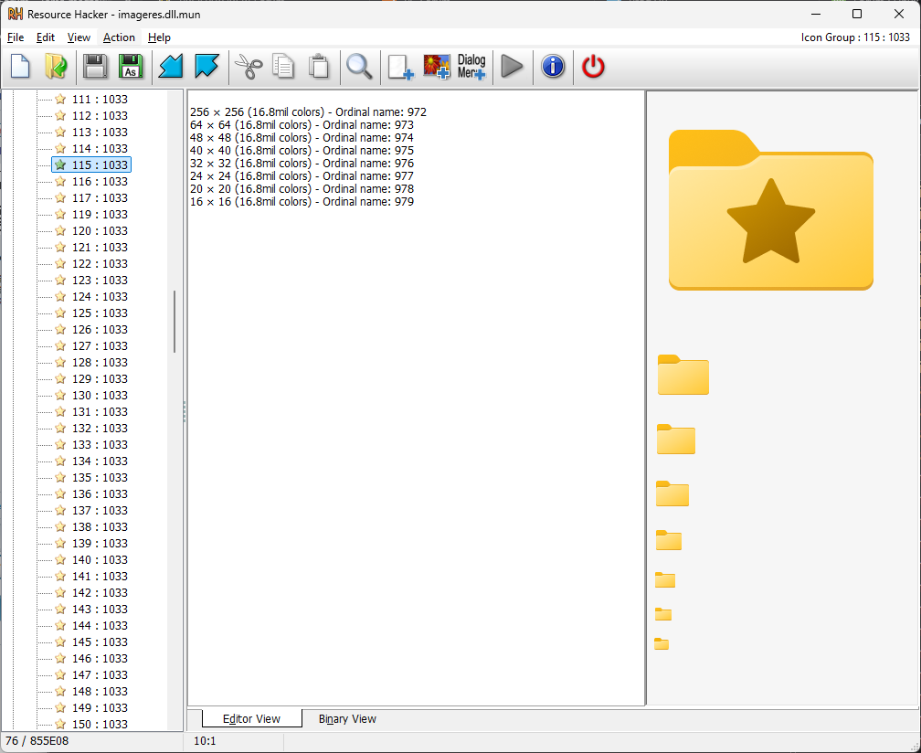The height and width of the screenshot is (753, 921).
Task: Switch to the Editor View tab
Action: (252, 718)
